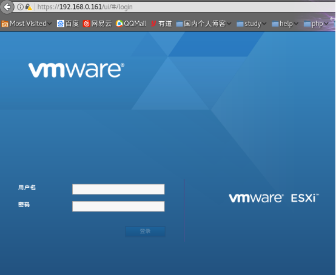Open the 有道 bookmark label
The image size is (336, 275).
[x=165, y=24]
